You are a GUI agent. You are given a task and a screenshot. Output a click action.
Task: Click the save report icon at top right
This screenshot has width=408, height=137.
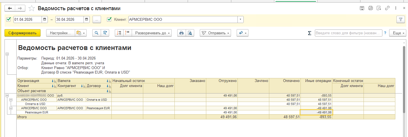pos(362,8)
